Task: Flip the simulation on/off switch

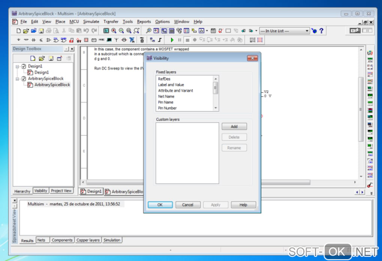Action: click(355, 30)
